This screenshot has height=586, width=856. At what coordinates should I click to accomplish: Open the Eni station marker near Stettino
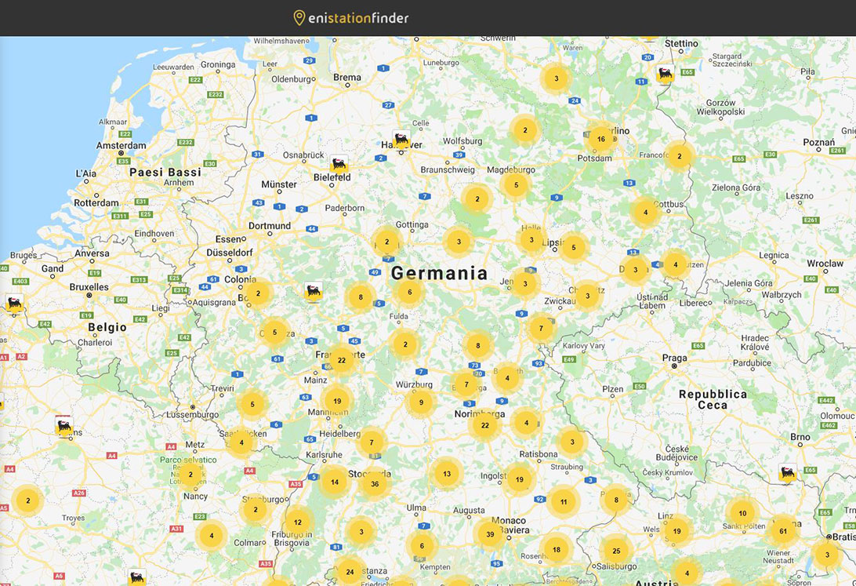tap(665, 75)
